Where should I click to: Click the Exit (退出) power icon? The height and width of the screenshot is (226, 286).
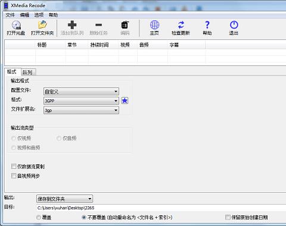pos(234,25)
